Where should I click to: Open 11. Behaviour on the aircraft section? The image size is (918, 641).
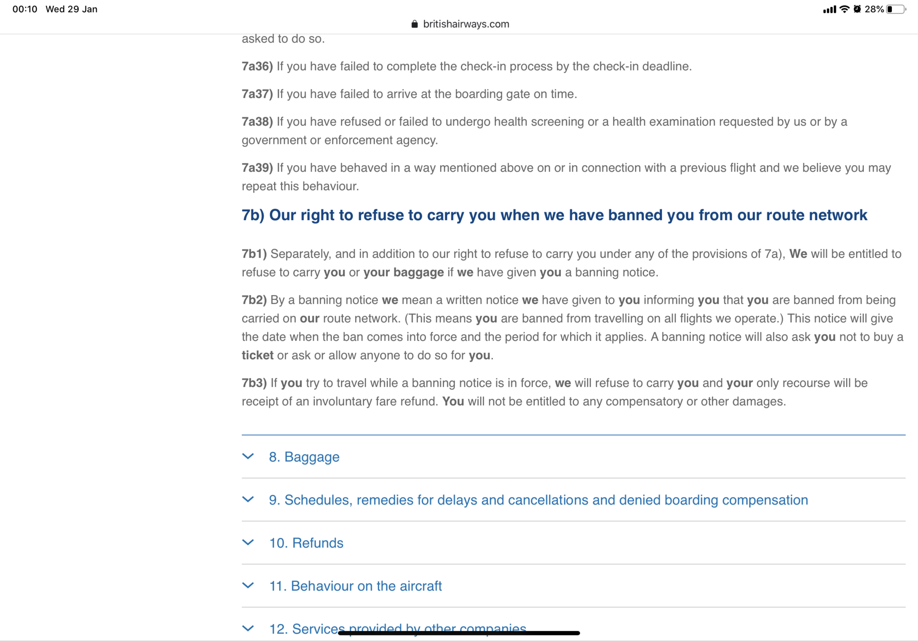point(355,586)
